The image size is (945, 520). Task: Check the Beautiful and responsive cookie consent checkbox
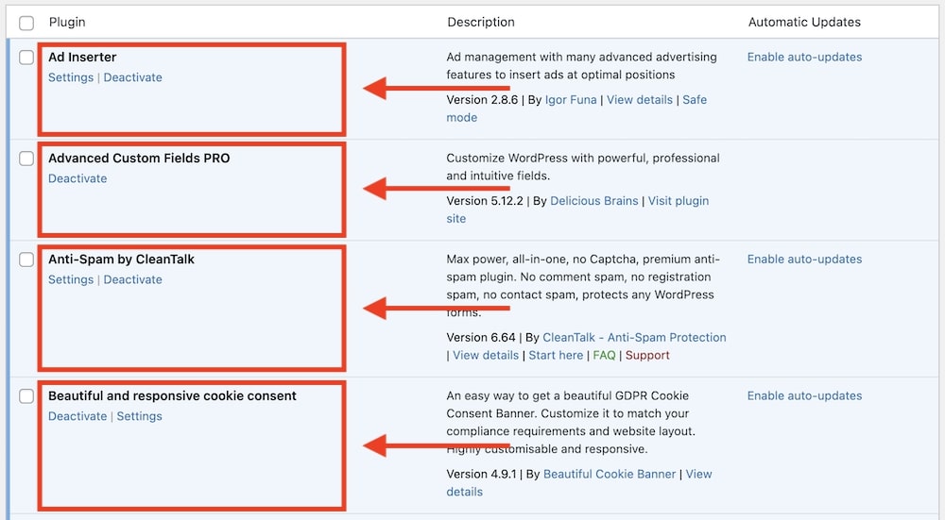click(x=26, y=396)
